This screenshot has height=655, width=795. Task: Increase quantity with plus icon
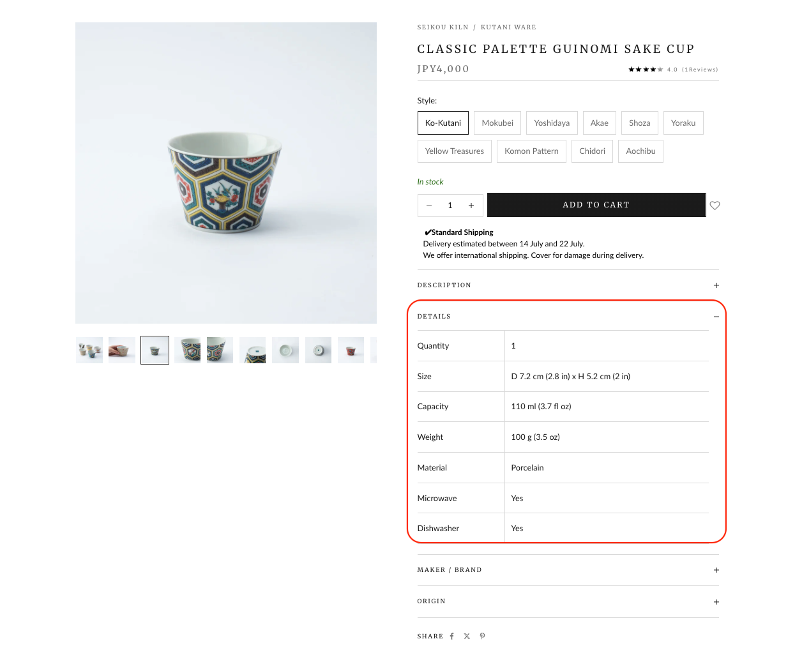[x=471, y=206]
